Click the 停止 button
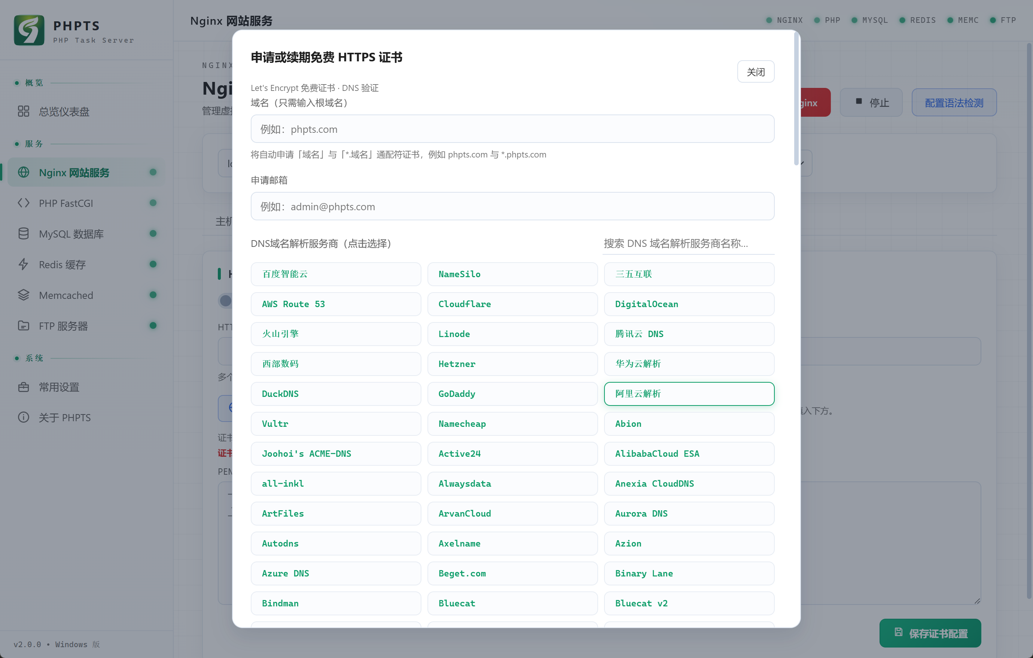1033x658 pixels. [x=871, y=102]
